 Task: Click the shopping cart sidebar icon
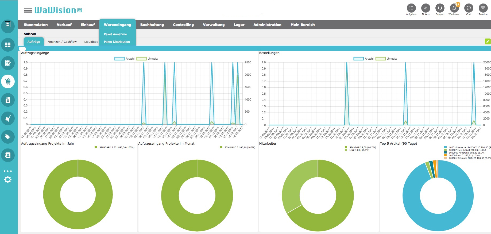pos(8,81)
